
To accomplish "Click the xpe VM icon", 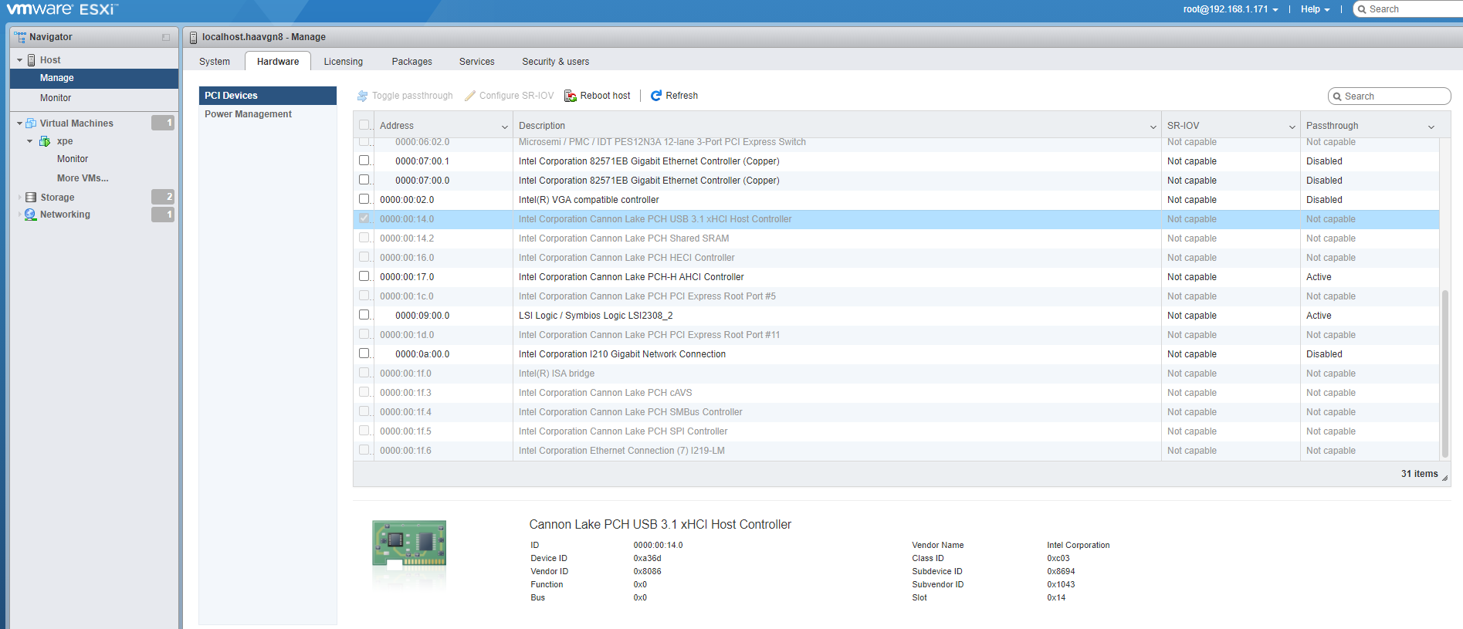I will pos(45,141).
